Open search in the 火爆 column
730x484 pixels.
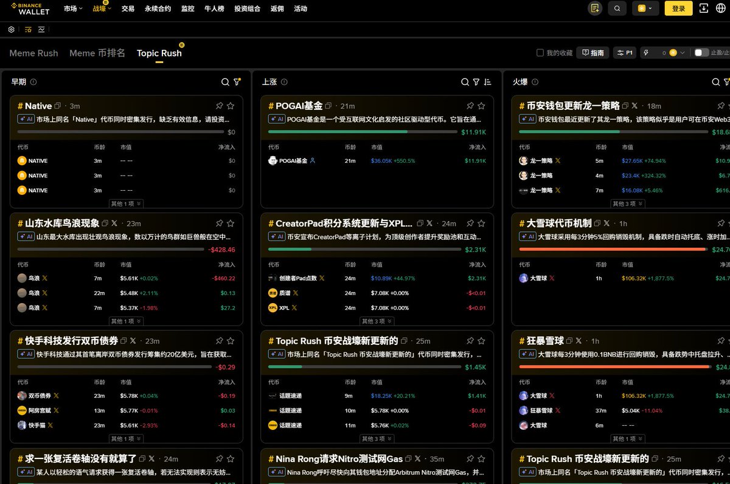point(716,82)
